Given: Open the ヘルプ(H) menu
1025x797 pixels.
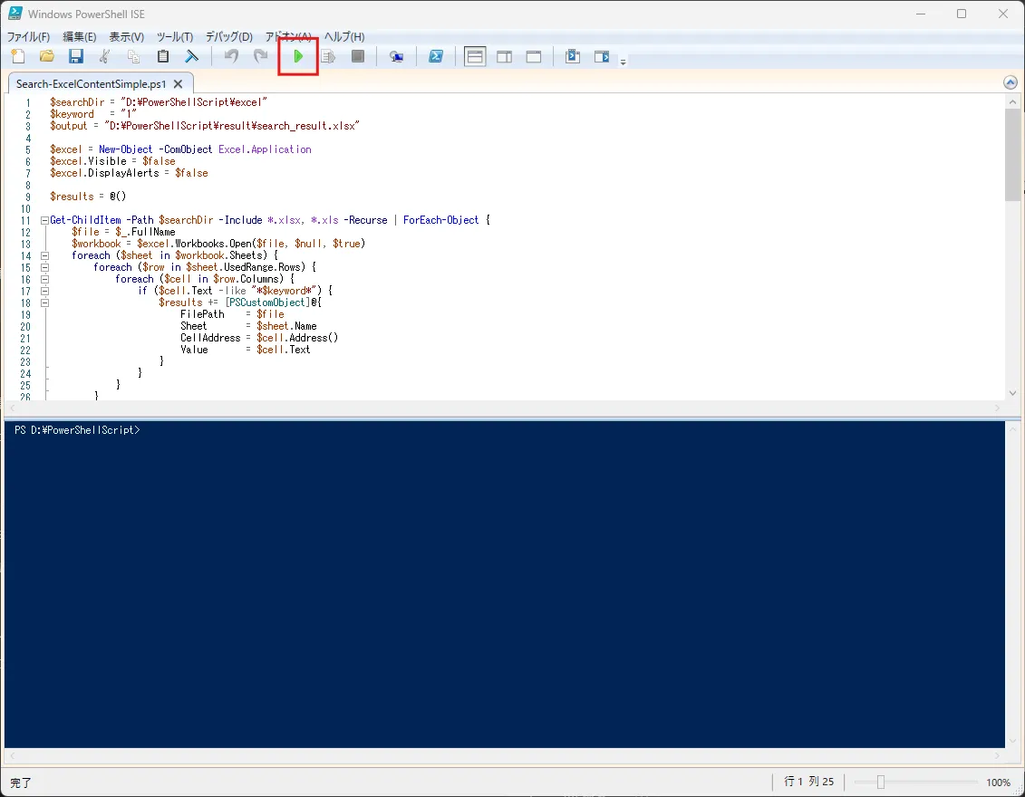Looking at the screenshot, I should [x=344, y=36].
